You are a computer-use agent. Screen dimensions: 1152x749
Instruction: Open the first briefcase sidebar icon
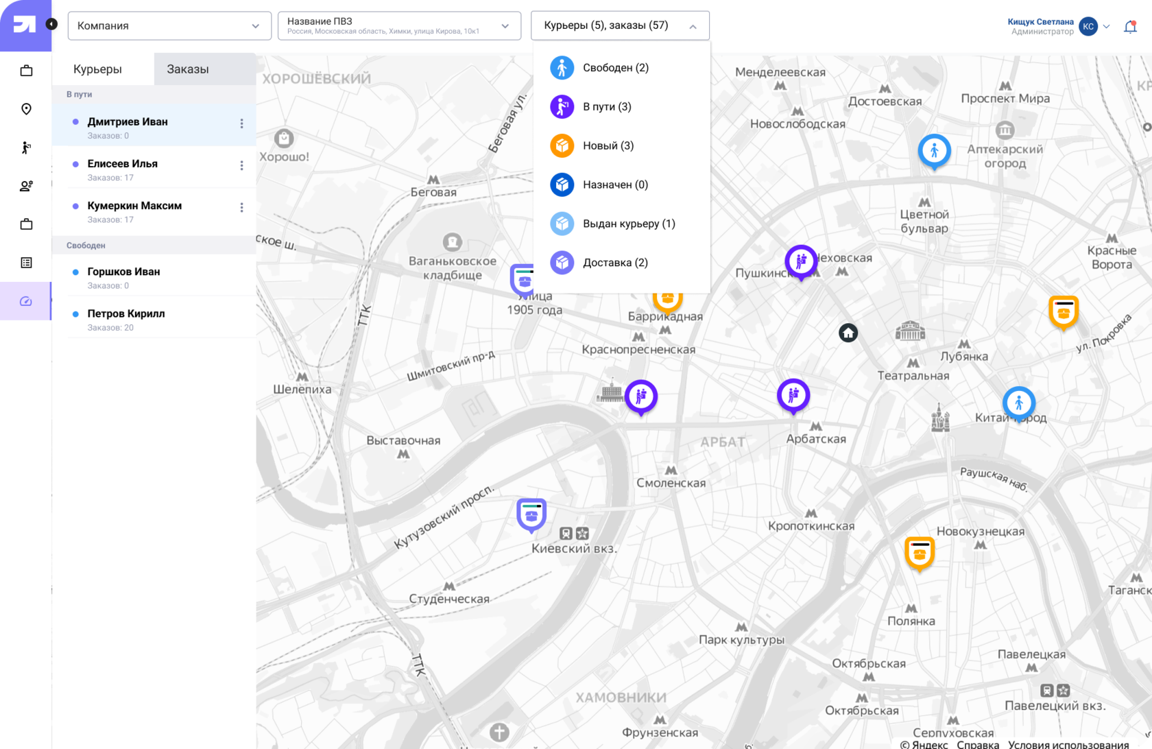click(26, 71)
